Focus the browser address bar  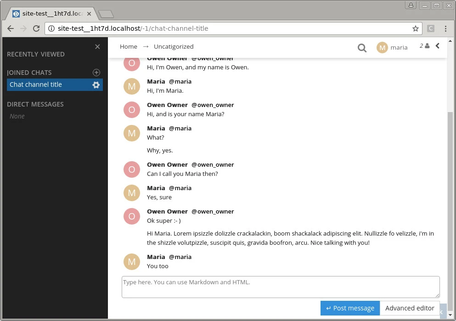pyautogui.click(x=233, y=28)
